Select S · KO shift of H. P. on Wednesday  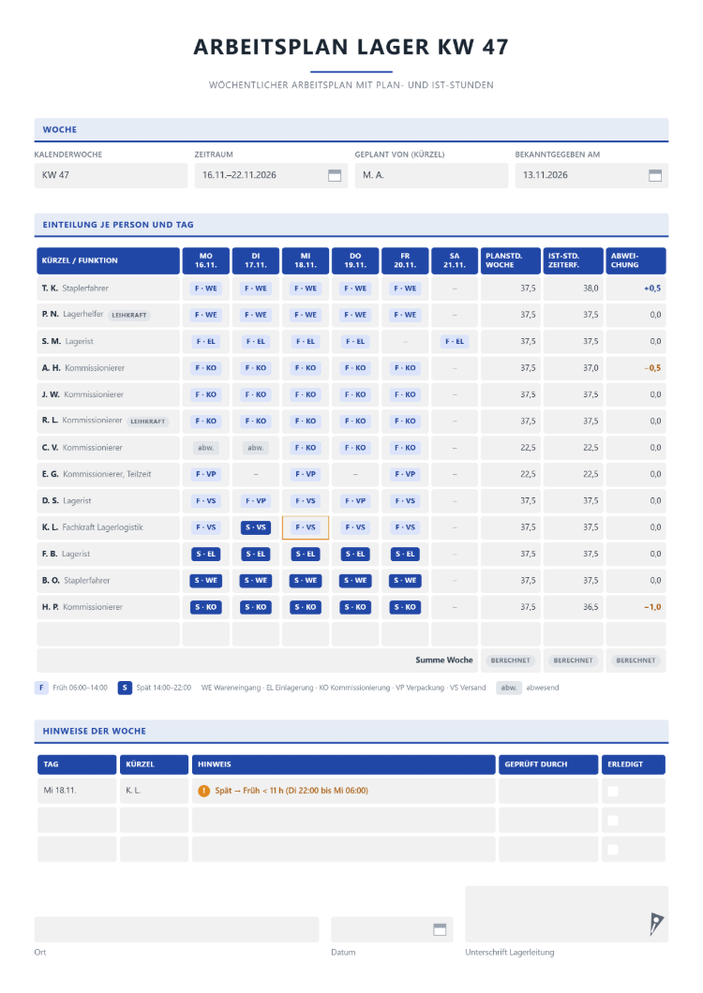pos(305,607)
